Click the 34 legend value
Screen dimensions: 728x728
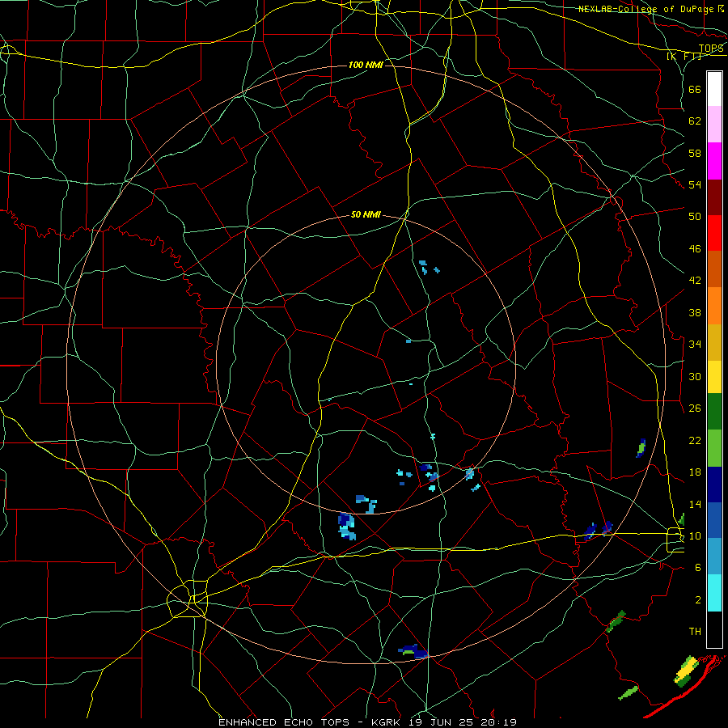click(695, 345)
